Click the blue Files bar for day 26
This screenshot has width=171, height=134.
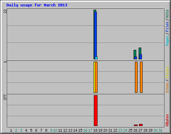point(136,58)
